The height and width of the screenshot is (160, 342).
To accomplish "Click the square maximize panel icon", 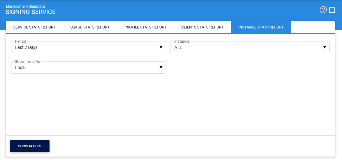I will [x=332, y=10].
